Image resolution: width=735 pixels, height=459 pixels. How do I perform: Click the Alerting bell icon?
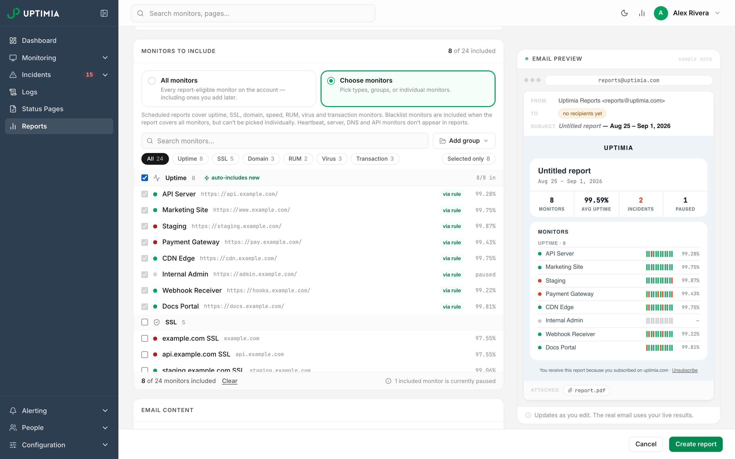click(x=13, y=411)
